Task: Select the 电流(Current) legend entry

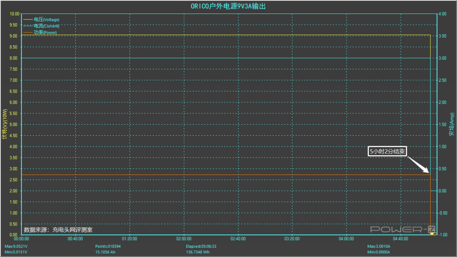Action: tap(47, 26)
